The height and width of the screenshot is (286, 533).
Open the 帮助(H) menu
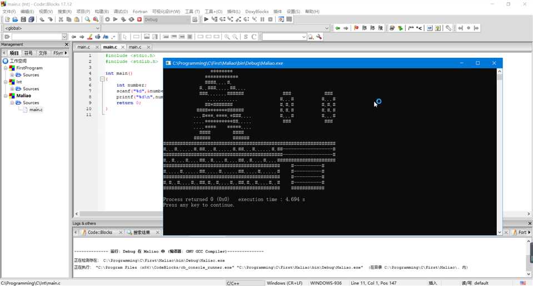pos(312,12)
